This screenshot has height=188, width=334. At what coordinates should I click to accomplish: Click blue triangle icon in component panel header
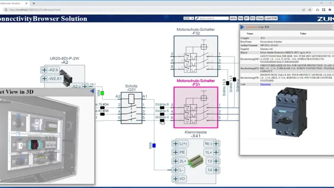[x=242, y=27]
